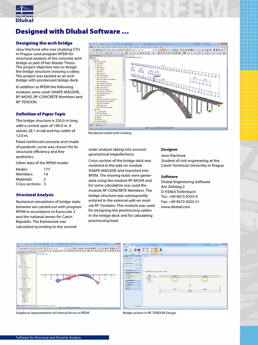Click the red X delete icon in the rendered-model RFEM toolbar
This screenshot has width=258, height=345.
pyautogui.click(x=205, y=50)
